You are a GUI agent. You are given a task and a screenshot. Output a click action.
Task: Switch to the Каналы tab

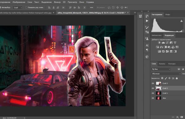click(x=162, y=64)
